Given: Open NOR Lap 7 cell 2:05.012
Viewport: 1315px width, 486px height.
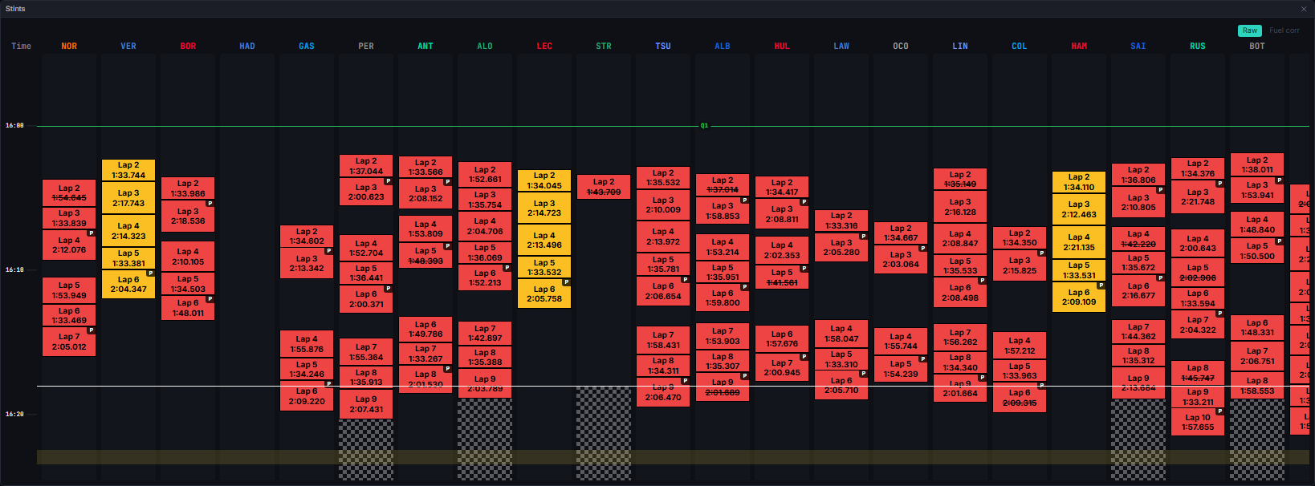Looking at the screenshot, I should pyautogui.click(x=69, y=342).
